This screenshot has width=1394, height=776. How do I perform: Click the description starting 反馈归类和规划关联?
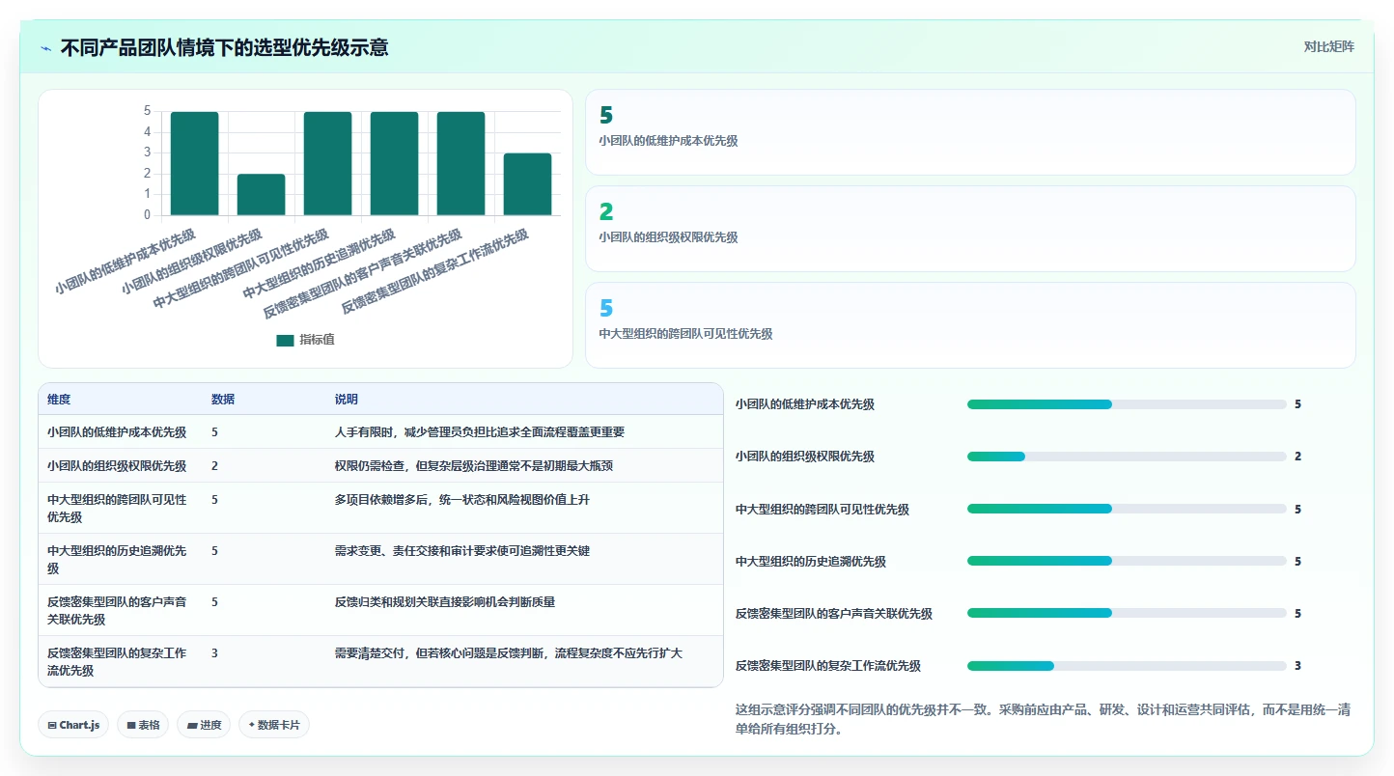(445, 602)
